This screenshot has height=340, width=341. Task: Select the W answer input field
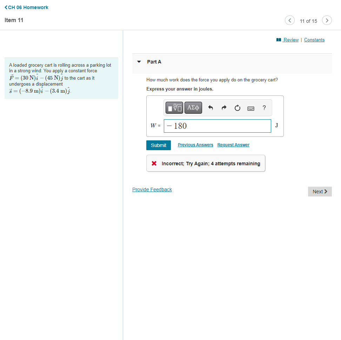217,126
